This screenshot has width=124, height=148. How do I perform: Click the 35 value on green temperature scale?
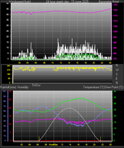115,98
